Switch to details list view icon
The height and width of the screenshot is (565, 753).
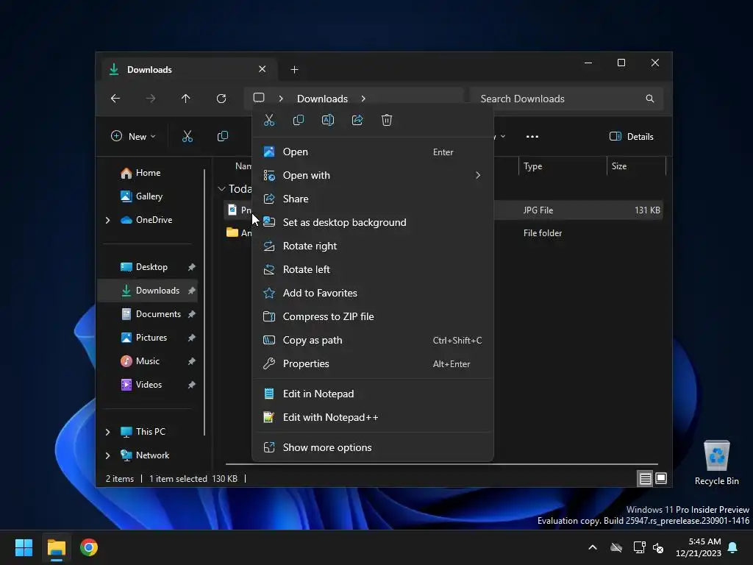tap(645, 478)
